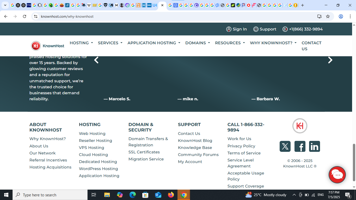This screenshot has height=200, width=356.
Task: Click the KnownHost logo in header
Action: [47, 46]
